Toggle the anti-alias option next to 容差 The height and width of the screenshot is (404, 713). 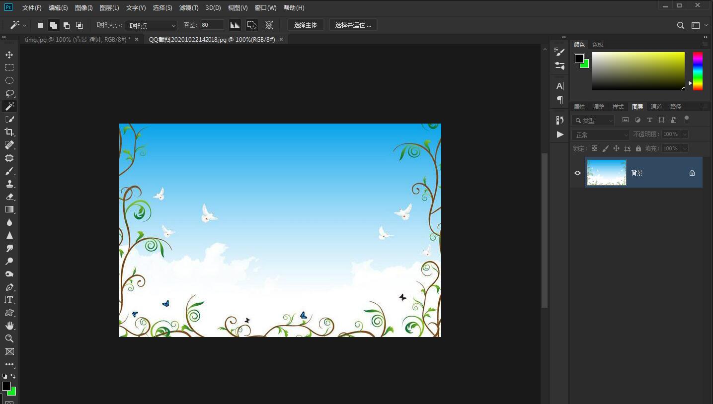[235, 25]
